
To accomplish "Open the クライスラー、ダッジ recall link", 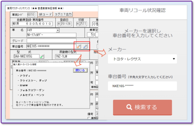I will [x=30, y=81].
